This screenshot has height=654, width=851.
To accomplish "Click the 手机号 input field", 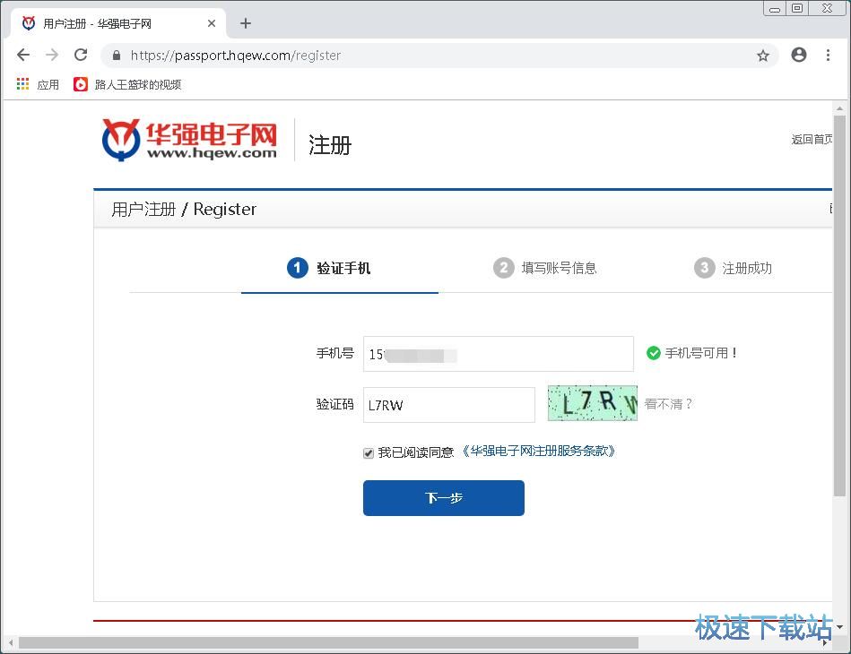I will pyautogui.click(x=498, y=354).
